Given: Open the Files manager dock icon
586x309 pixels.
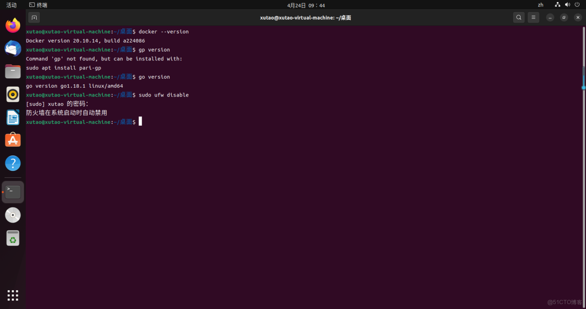Looking at the screenshot, I should (x=13, y=71).
